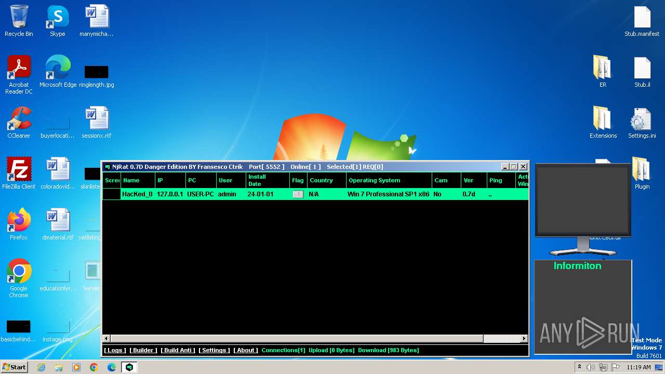Click the Ping column header
Screen dimensions: 665x374
tap(501, 180)
